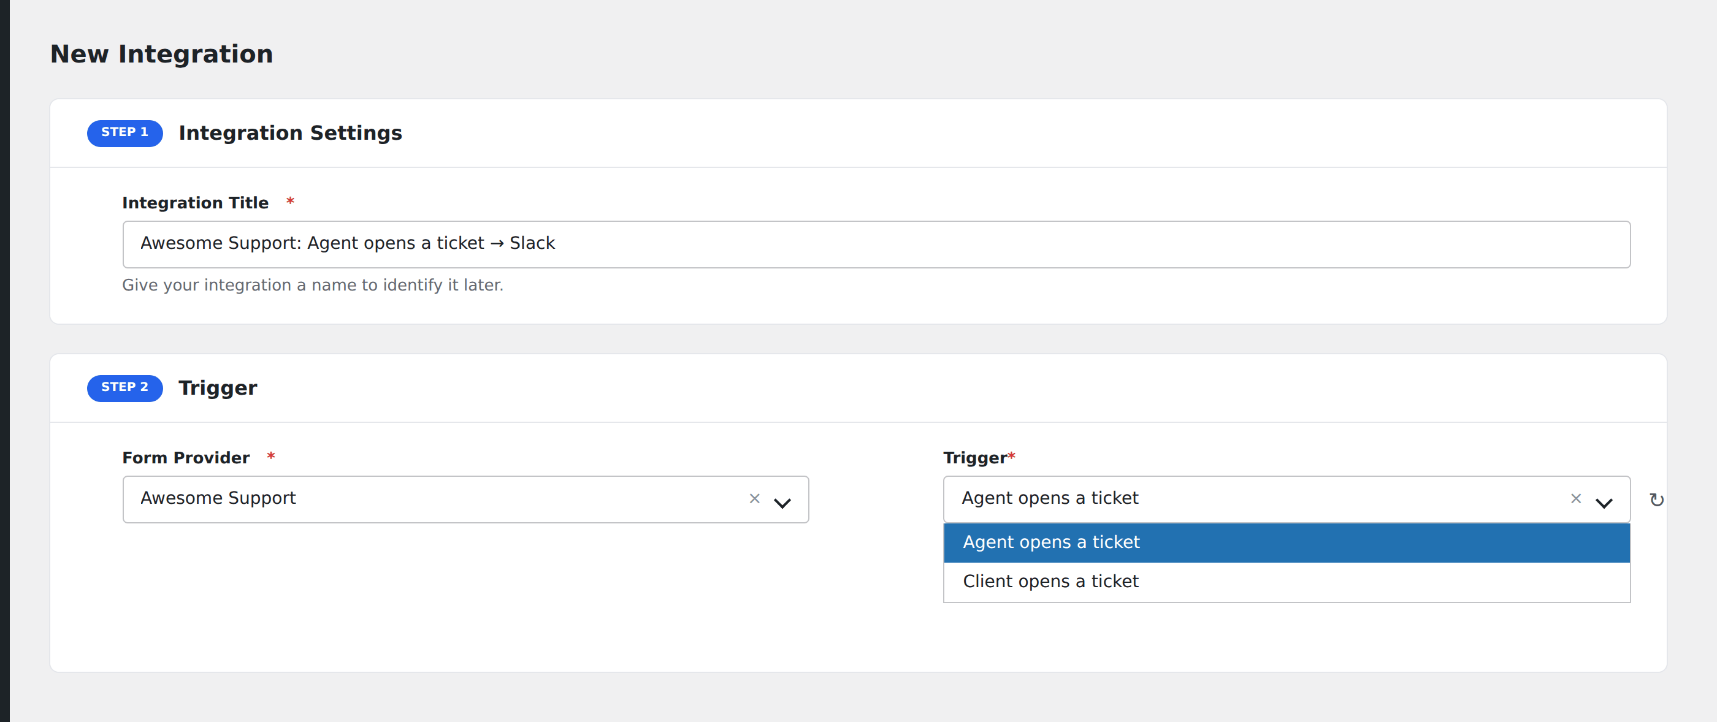This screenshot has height=722, width=1717.
Task: Open the Awesome Support provider combo box
Action: point(465,499)
